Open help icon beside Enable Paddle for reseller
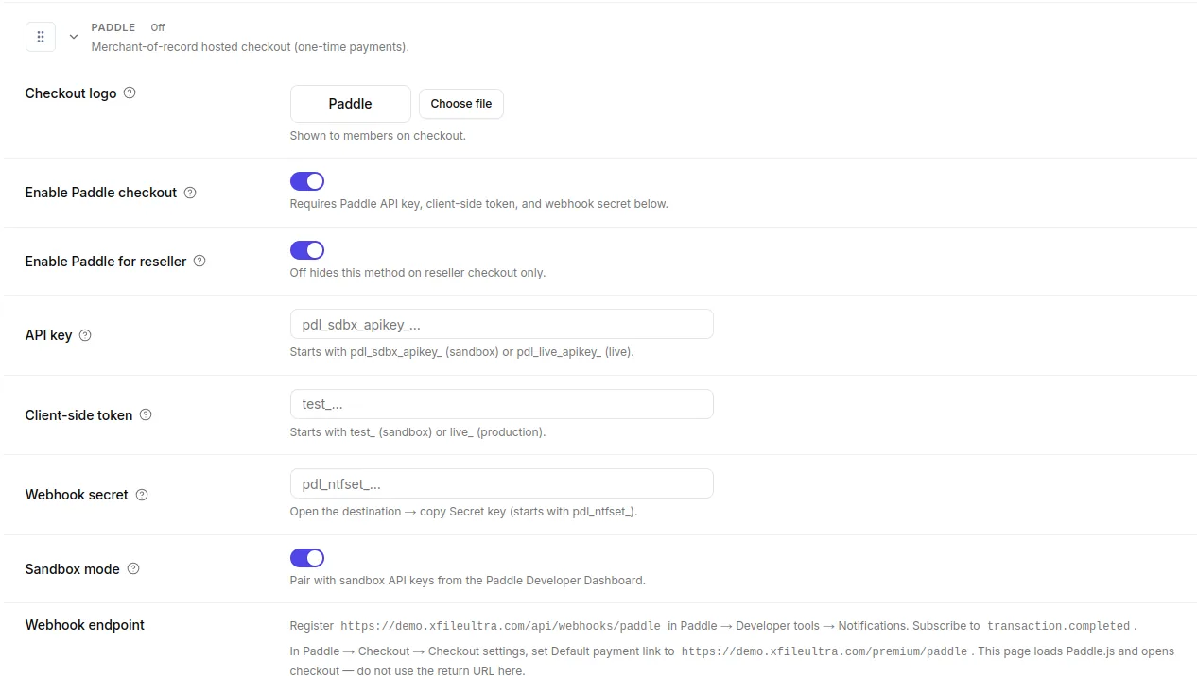Screen dimensions: 1197x676 (199, 261)
